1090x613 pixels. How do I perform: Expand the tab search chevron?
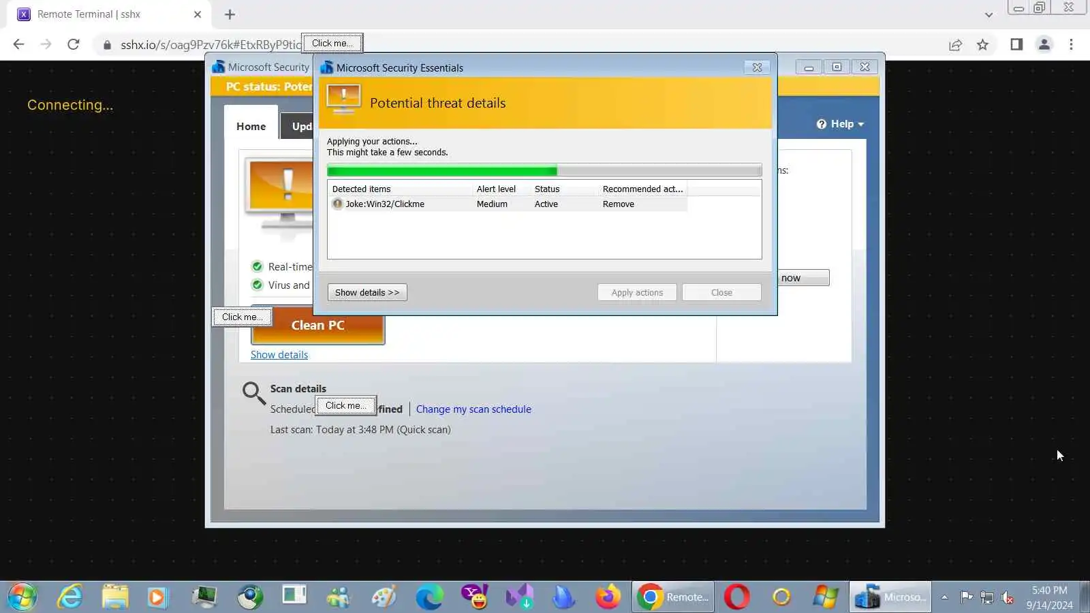click(x=988, y=14)
